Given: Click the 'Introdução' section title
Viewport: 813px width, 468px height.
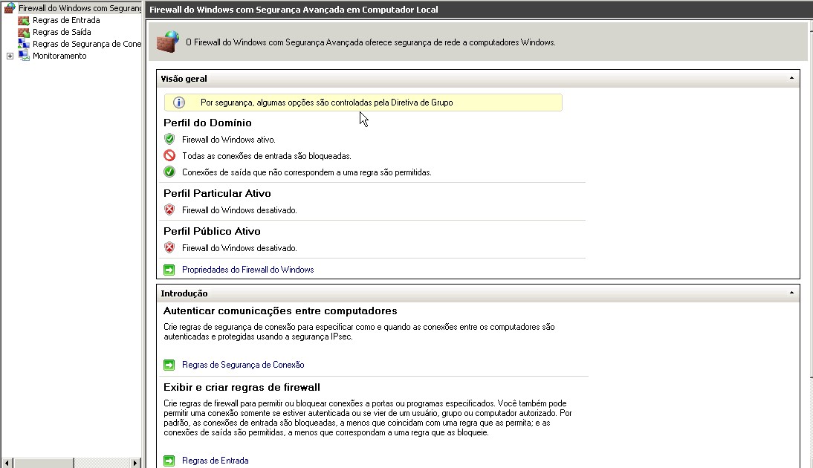Looking at the screenshot, I should click(184, 293).
